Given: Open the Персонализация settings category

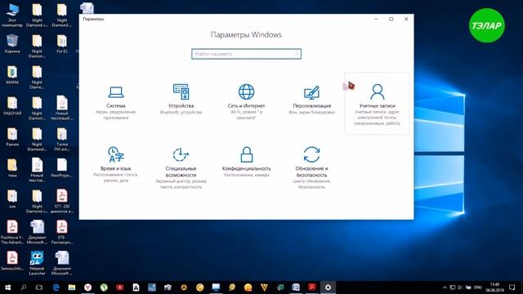Looking at the screenshot, I should pyautogui.click(x=311, y=100).
